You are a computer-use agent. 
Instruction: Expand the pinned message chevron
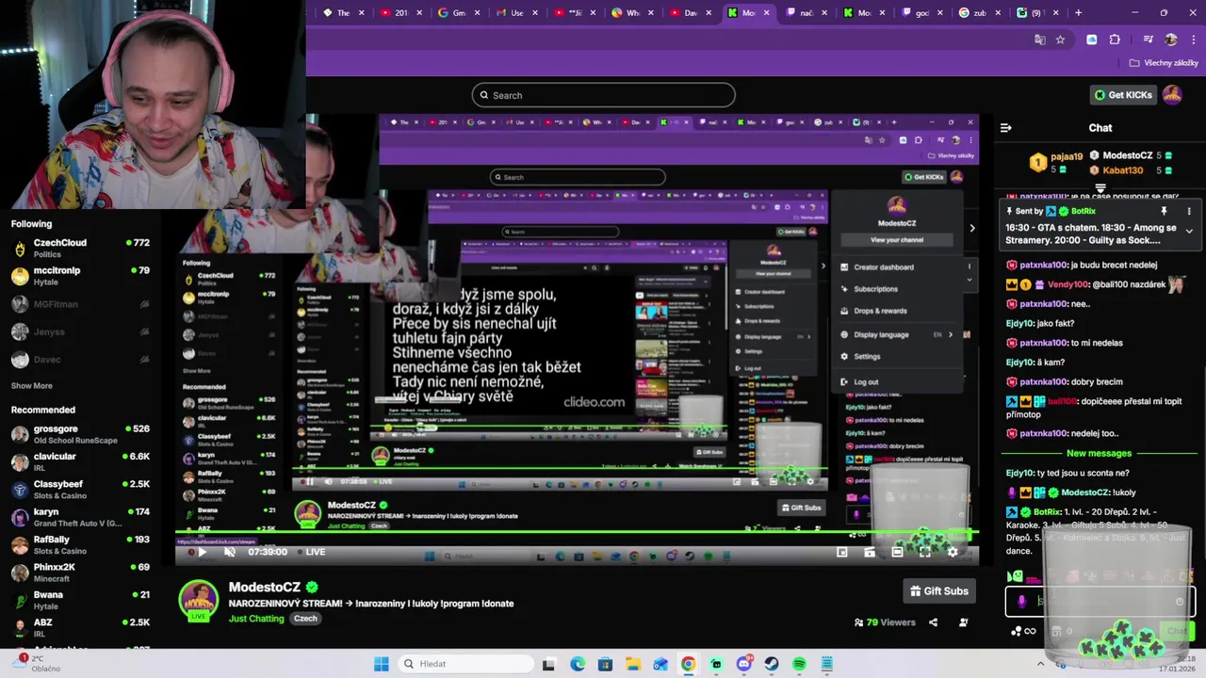click(1189, 231)
